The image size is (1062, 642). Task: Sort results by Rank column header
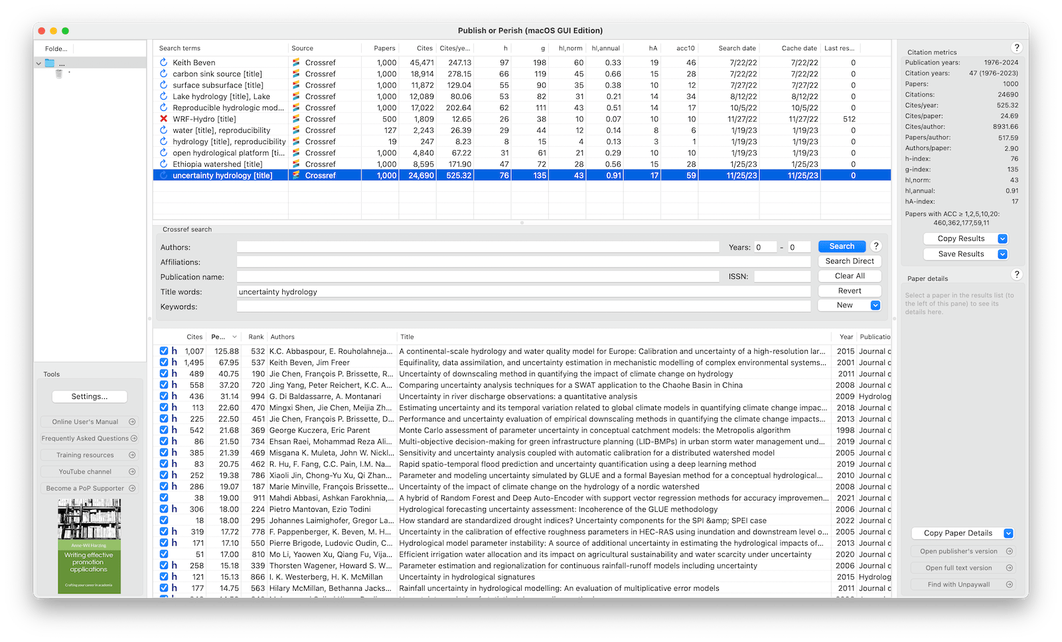(x=256, y=337)
